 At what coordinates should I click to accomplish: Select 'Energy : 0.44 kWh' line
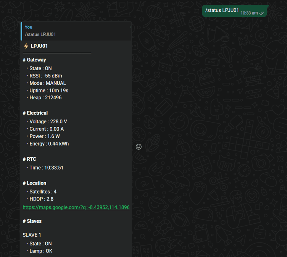[x=49, y=144]
